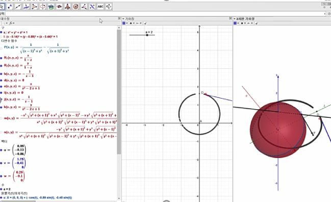The width and height of the screenshot is (331, 202).
Task: Pick the Polygon tool
Action: (x=34, y=7)
